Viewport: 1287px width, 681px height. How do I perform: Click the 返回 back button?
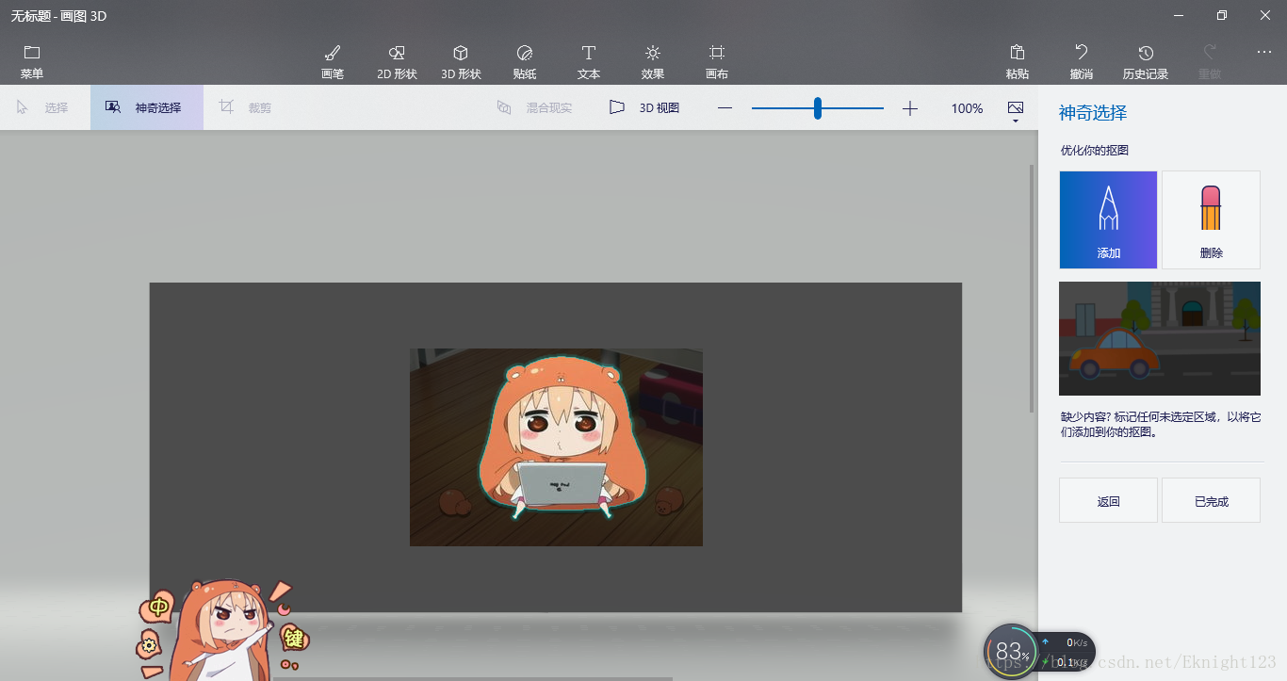(1108, 500)
